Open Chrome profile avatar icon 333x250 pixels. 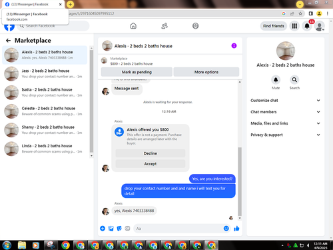pos(319,13)
